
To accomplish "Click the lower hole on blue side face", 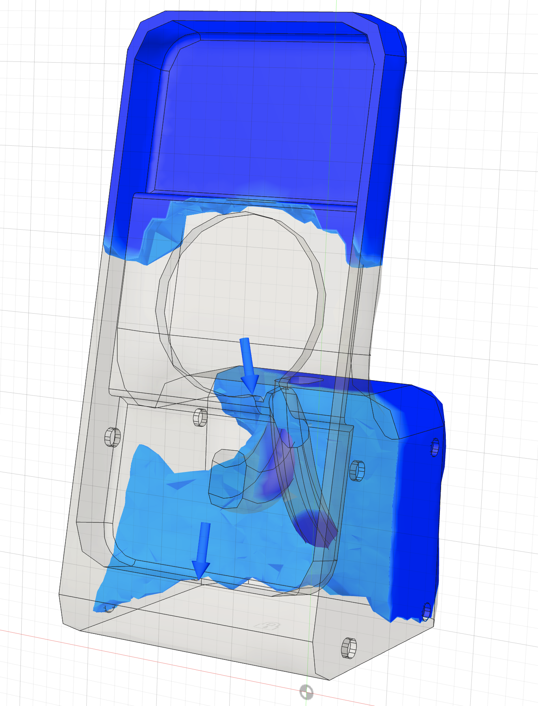I will coord(427,611).
